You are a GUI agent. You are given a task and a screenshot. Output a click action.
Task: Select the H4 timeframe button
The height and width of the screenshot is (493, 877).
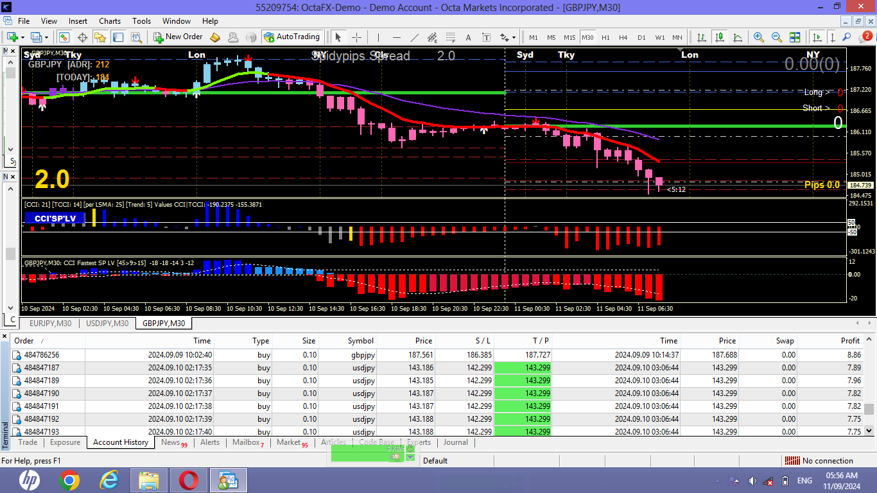(623, 37)
